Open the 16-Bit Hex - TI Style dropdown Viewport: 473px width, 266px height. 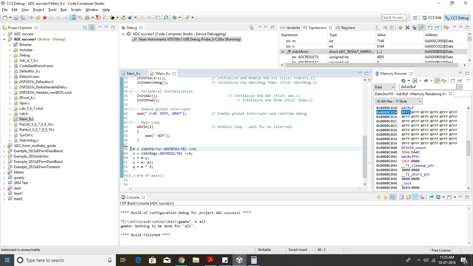tap(399, 101)
